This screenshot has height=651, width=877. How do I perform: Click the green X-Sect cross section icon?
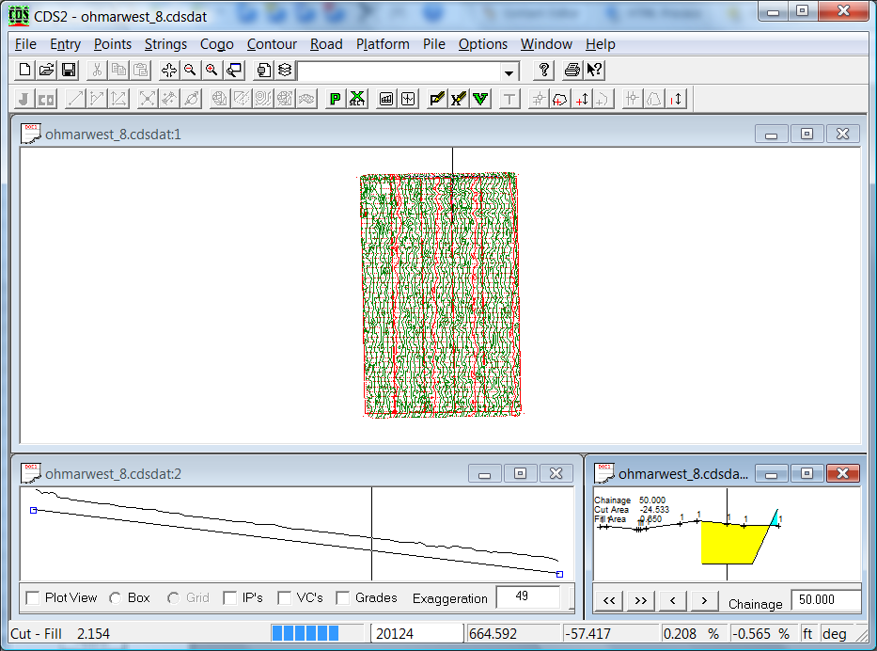[x=357, y=99]
